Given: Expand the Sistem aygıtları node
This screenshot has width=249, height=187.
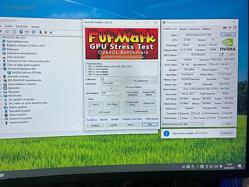Looking at the screenshot, I should click(x=1, y=108).
